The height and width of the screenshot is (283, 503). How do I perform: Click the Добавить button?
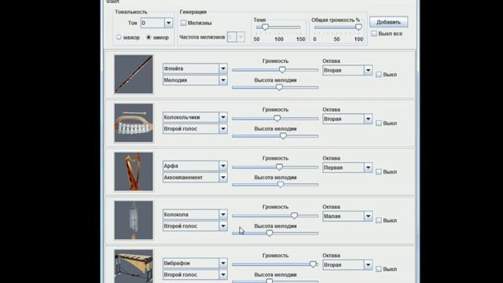(x=388, y=22)
